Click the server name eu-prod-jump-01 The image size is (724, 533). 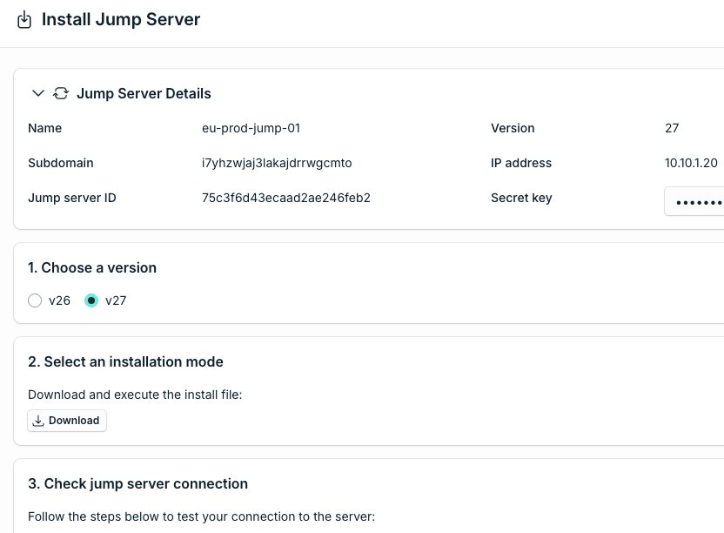(x=251, y=128)
